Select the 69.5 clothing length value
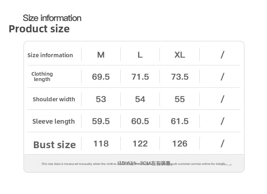This screenshot has width=267, height=194. 101,77
